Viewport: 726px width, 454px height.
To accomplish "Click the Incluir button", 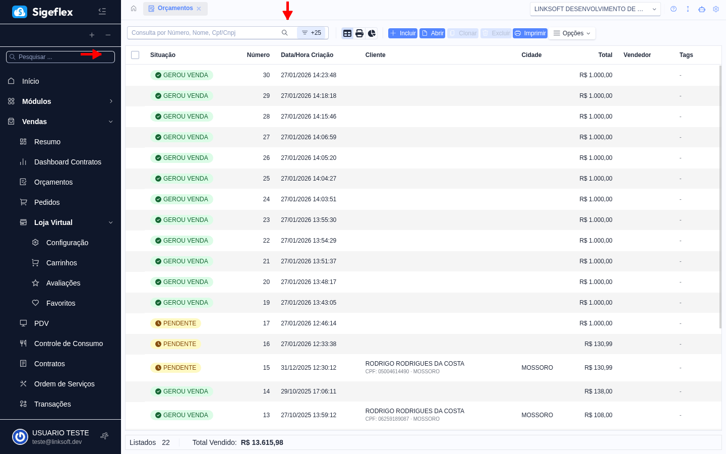I will click(402, 33).
